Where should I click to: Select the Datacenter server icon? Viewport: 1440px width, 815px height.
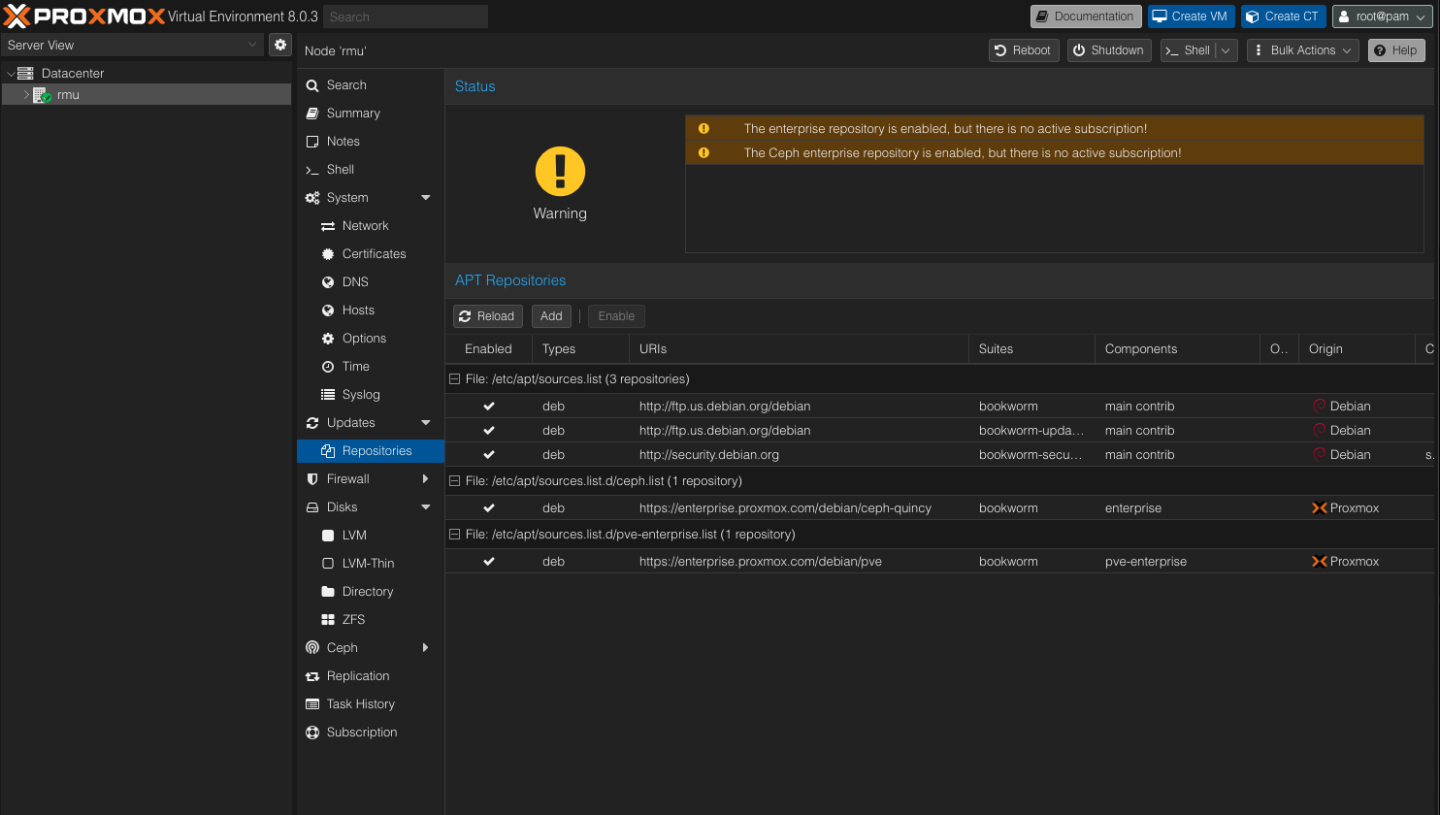click(x=25, y=73)
